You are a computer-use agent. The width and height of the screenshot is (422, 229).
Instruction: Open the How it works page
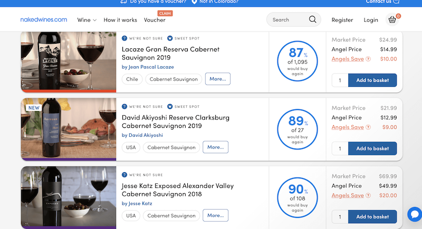120,20
